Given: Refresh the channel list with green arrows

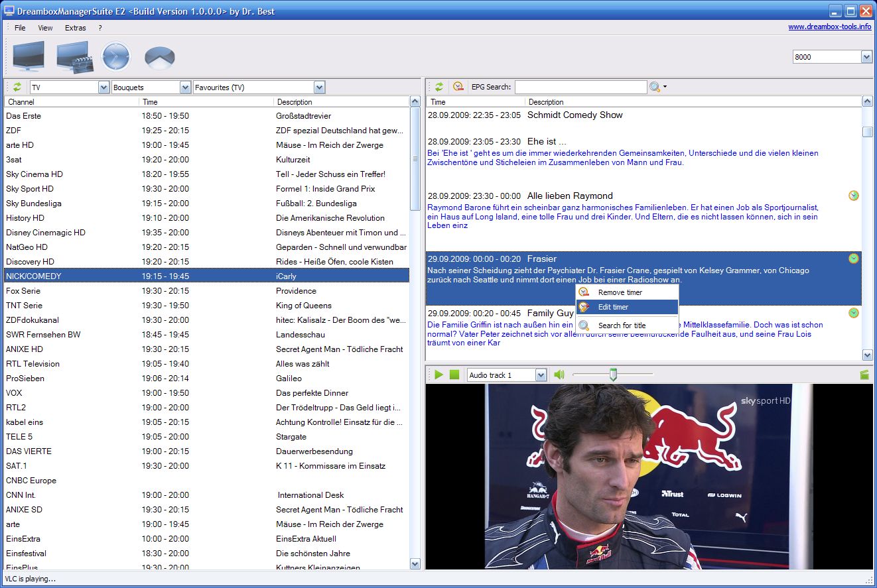Looking at the screenshot, I should pyautogui.click(x=17, y=87).
